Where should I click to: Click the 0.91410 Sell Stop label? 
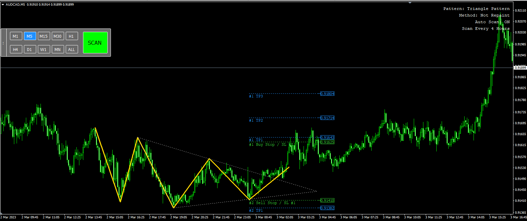(x=327, y=200)
